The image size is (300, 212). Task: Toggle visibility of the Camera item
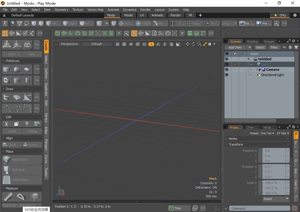[x=227, y=70]
